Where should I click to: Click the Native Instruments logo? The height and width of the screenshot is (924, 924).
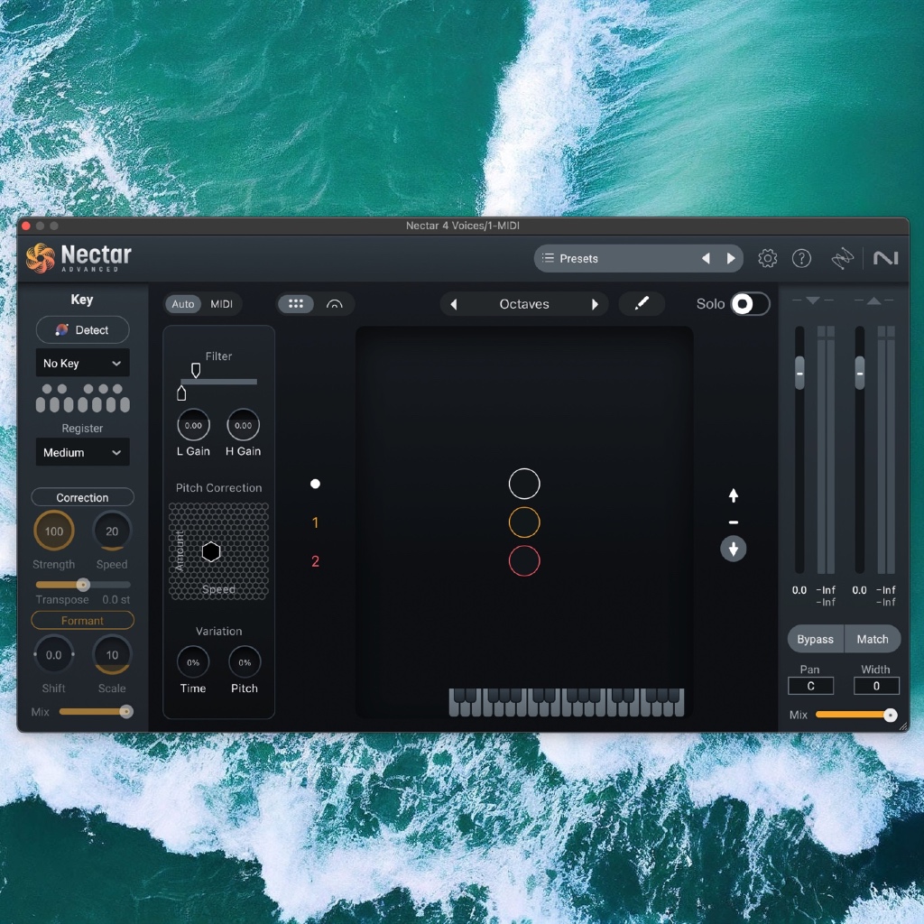coord(887,258)
